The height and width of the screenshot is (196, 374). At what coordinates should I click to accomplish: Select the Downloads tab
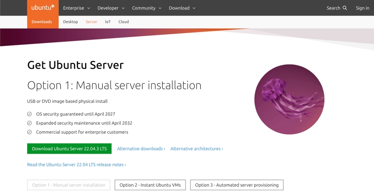pos(42,22)
